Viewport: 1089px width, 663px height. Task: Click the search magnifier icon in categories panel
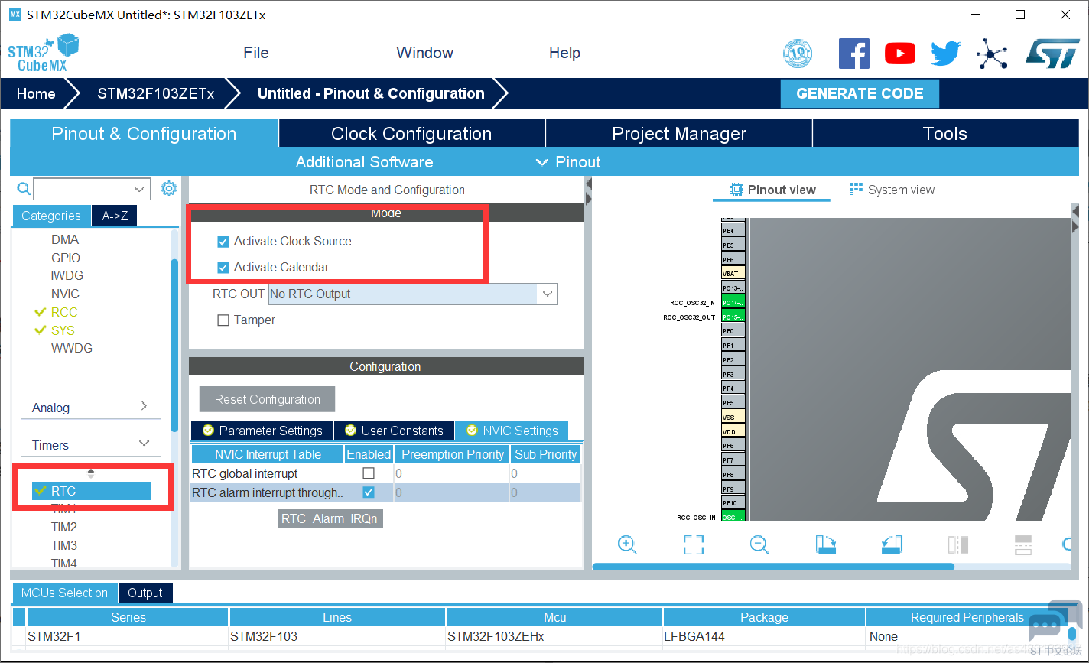24,189
